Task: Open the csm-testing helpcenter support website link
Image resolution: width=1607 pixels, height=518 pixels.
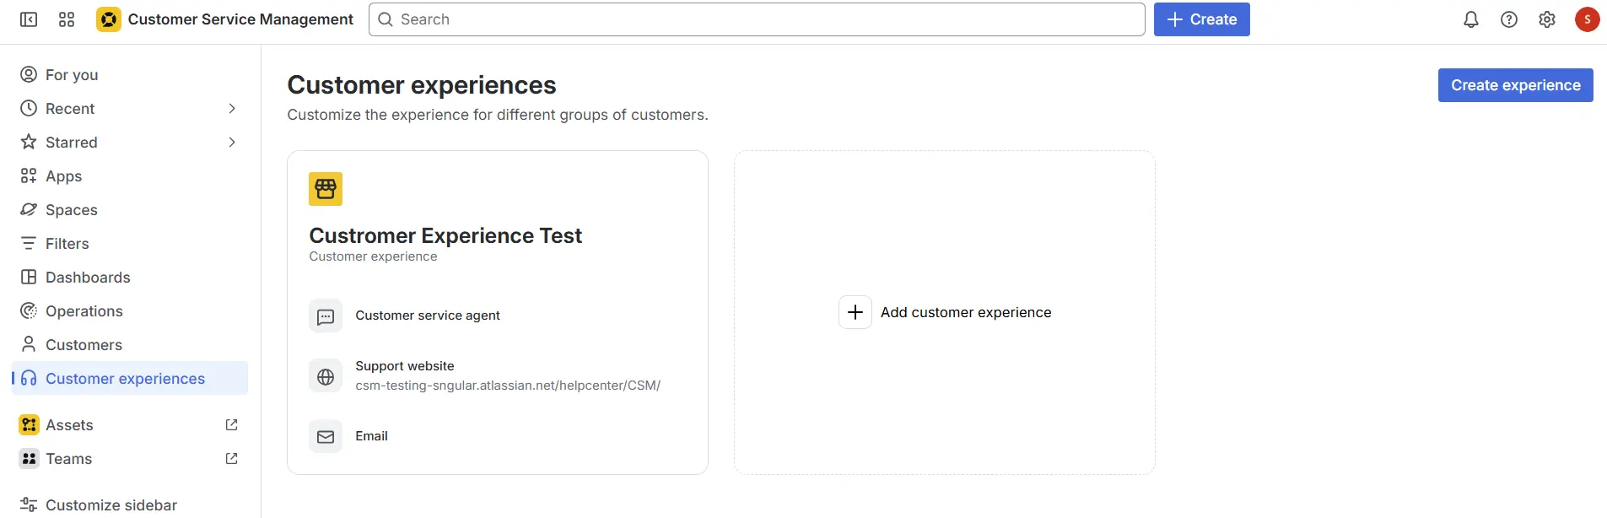Action: (x=507, y=386)
